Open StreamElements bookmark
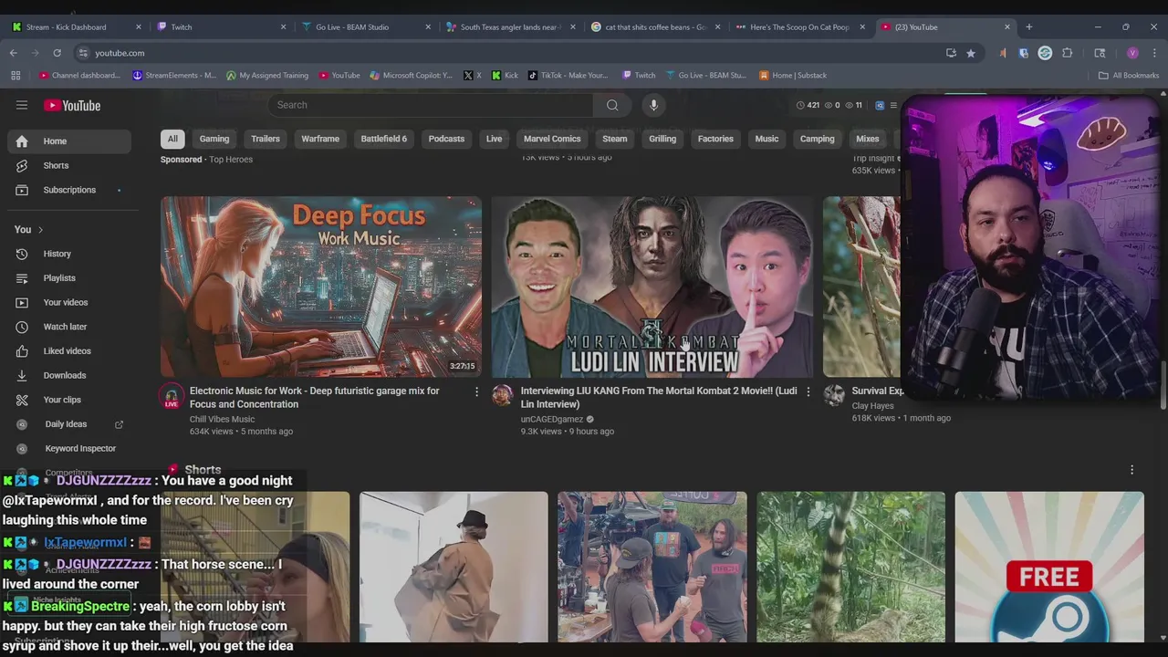Screen dimensions: 1168x657 174,76
